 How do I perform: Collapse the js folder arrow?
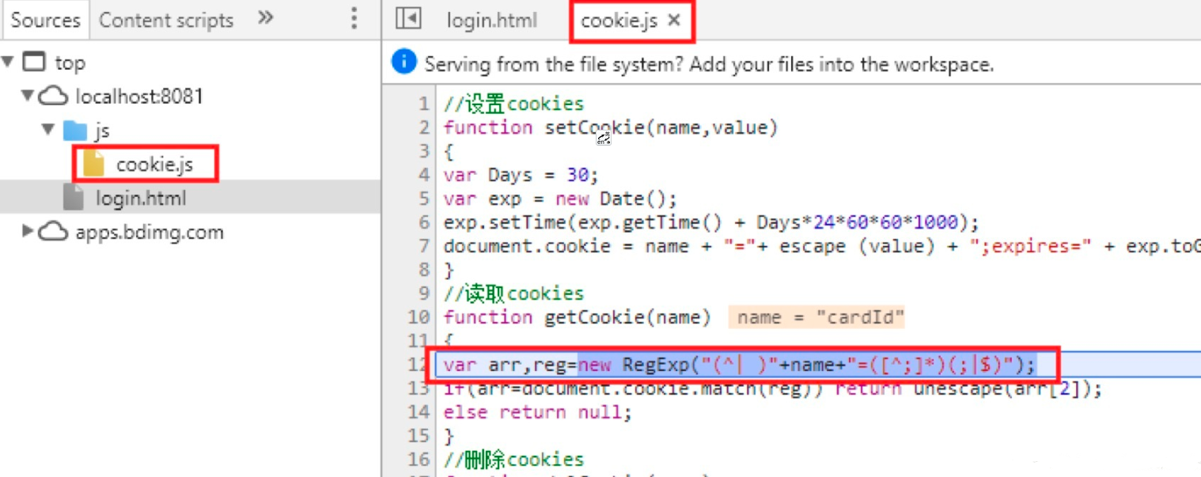48,130
